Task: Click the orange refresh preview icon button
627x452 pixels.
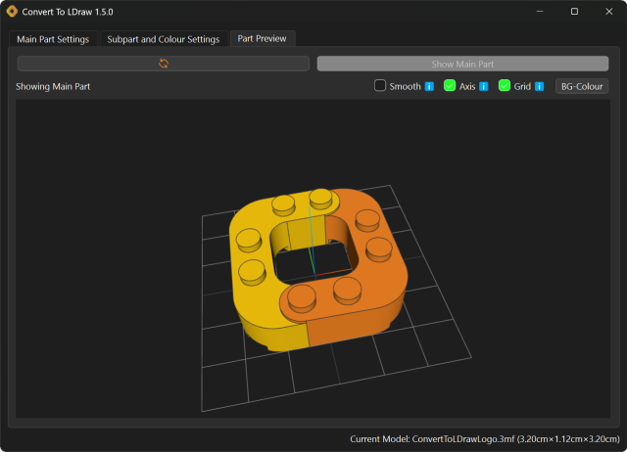Action: [x=164, y=64]
